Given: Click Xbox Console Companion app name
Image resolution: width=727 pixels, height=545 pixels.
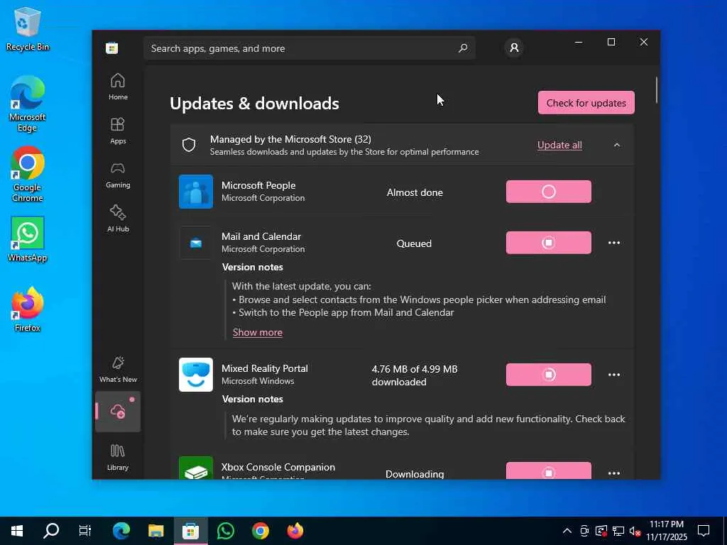Looking at the screenshot, I should [278, 467].
